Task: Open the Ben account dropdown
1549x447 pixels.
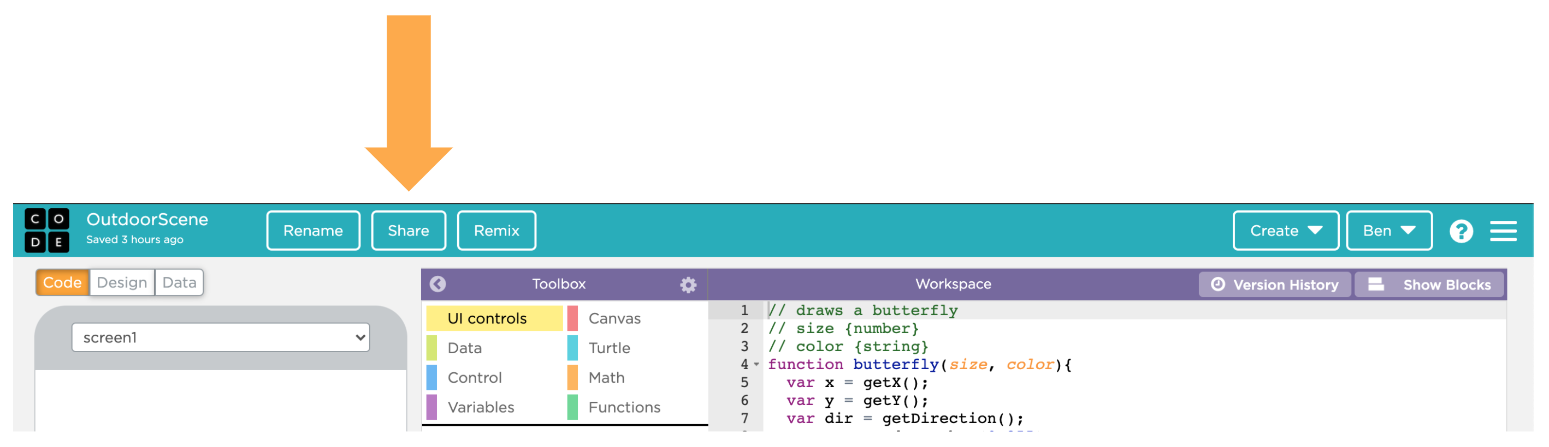Action: point(1388,231)
